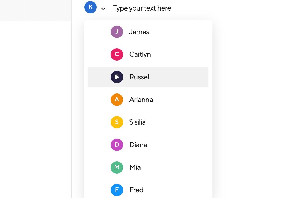Viewport: 298px width, 198px height.
Task: Choose the highlighted Russel entry
Action: point(148,77)
